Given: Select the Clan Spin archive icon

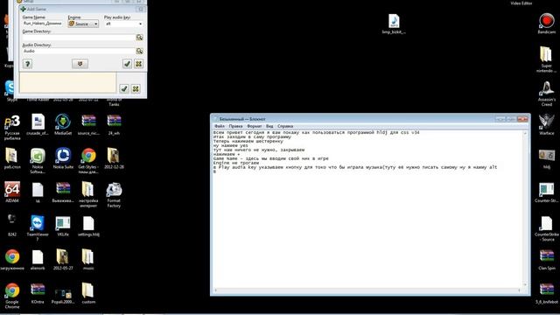Looking at the screenshot, I should pyautogui.click(x=546, y=260).
